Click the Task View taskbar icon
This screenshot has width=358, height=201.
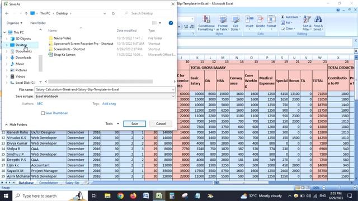coord(94,196)
